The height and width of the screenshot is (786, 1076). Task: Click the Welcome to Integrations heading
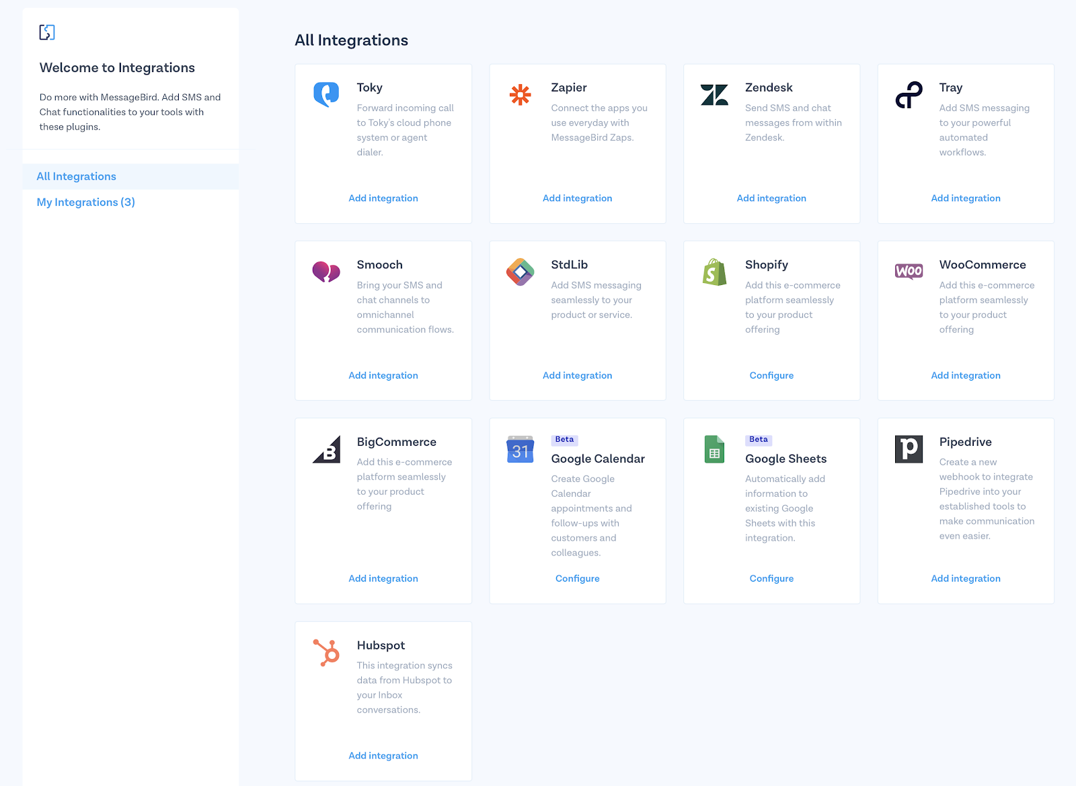pos(117,68)
